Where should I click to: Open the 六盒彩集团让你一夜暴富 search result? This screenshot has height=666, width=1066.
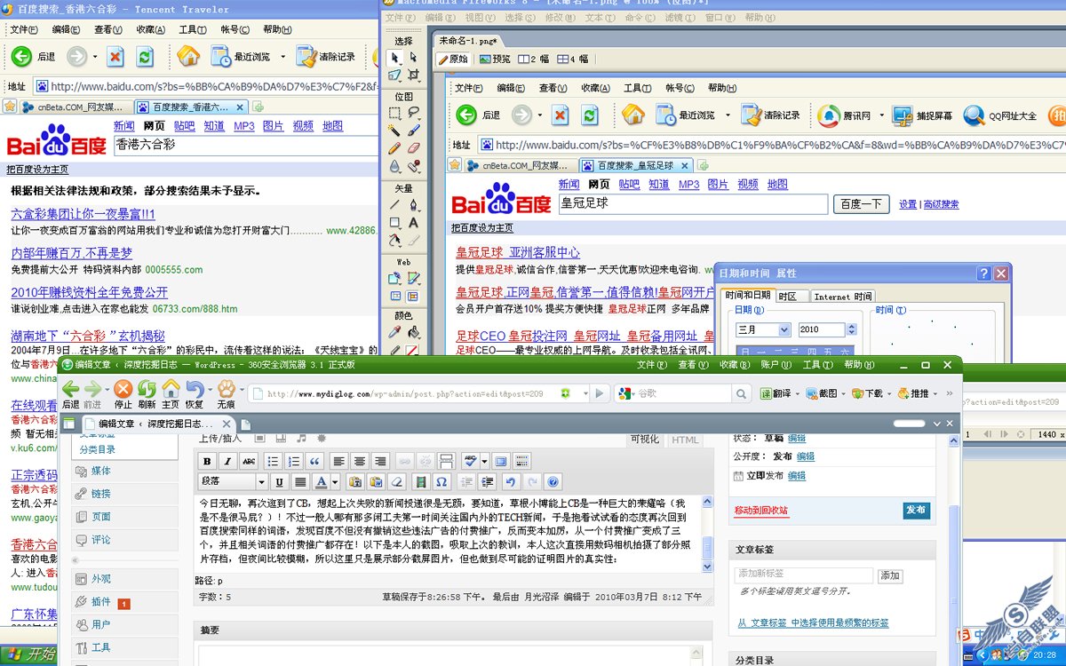click(x=84, y=214)
